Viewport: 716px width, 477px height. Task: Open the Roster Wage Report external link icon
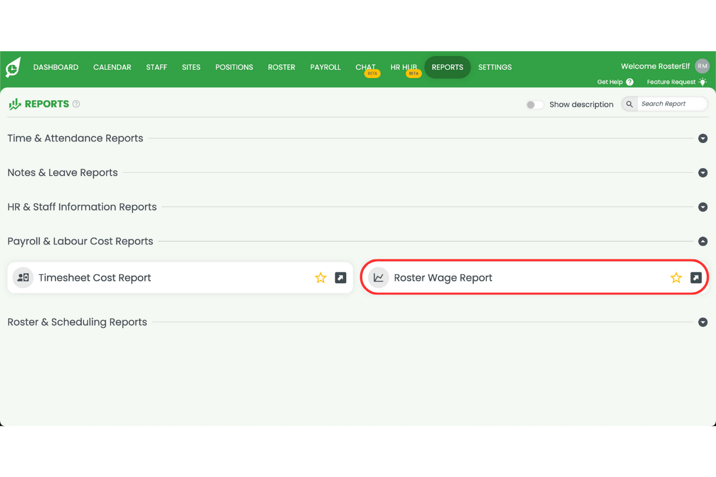click(x=695, y=277)
